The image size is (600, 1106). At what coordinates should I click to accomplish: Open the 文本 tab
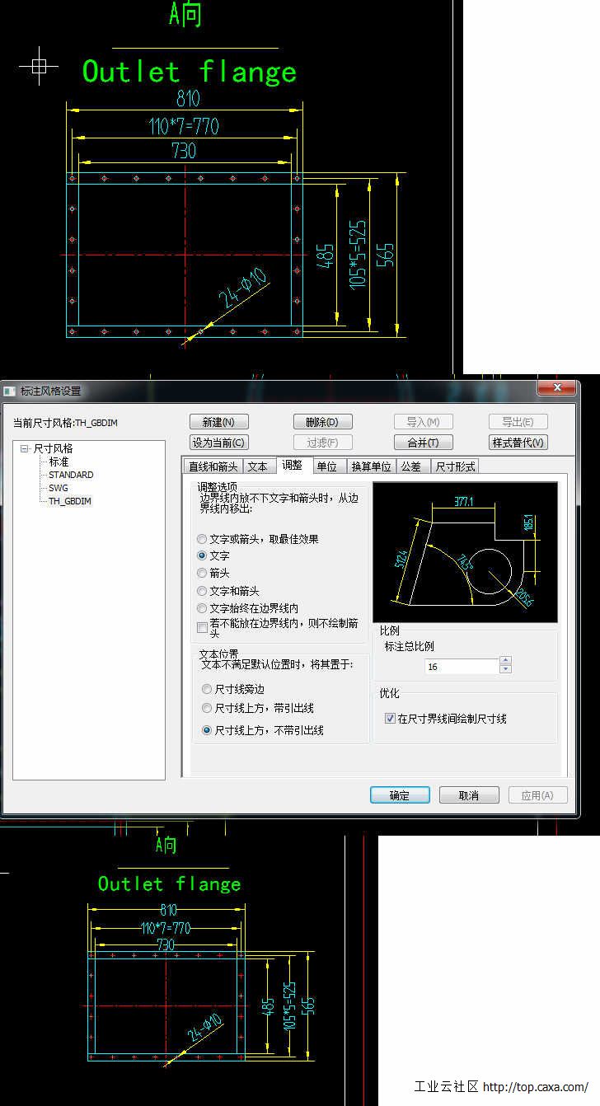257,466
